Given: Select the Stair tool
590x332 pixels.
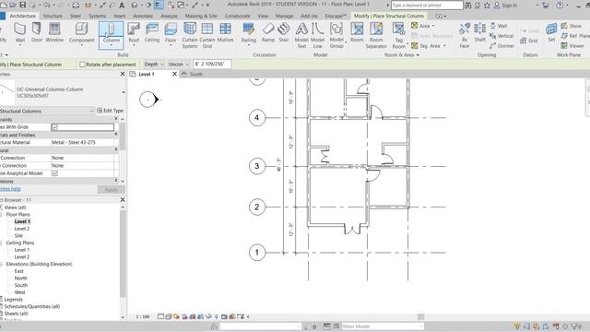Looking at the screenshot, I should tap(284, 33).
